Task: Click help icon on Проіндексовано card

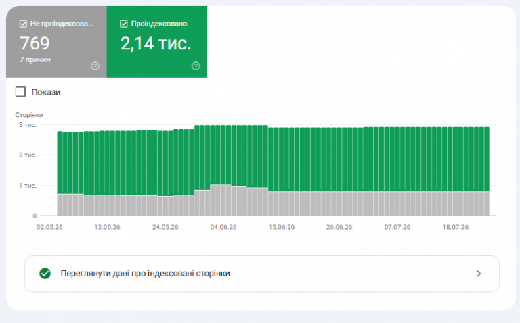Action: pos(196,66)
